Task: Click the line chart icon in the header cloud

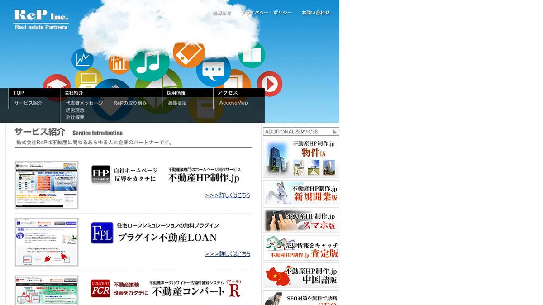Action: (x=82, y=59)
